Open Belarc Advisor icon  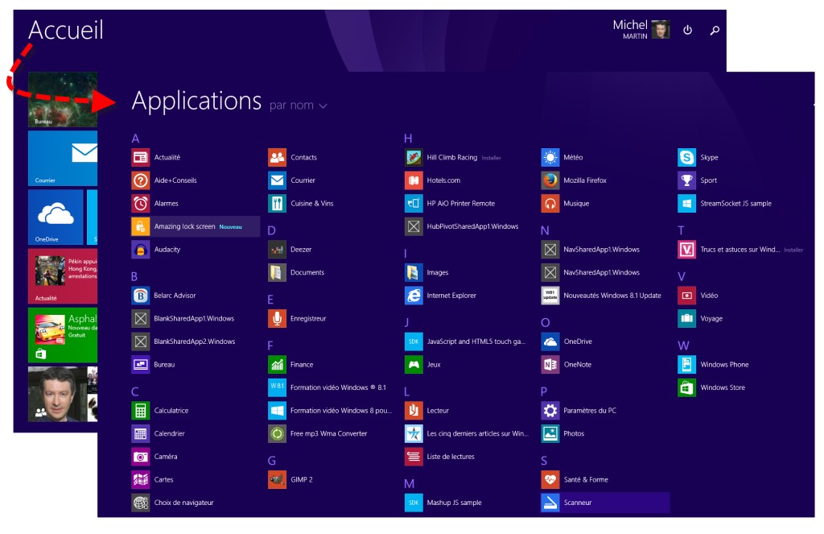point(140,296)
